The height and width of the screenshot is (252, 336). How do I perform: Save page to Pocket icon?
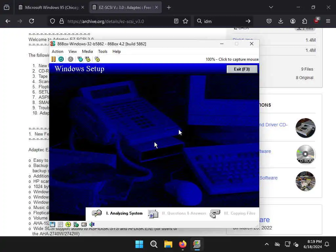pyautogui.click(x=269, y=21)
